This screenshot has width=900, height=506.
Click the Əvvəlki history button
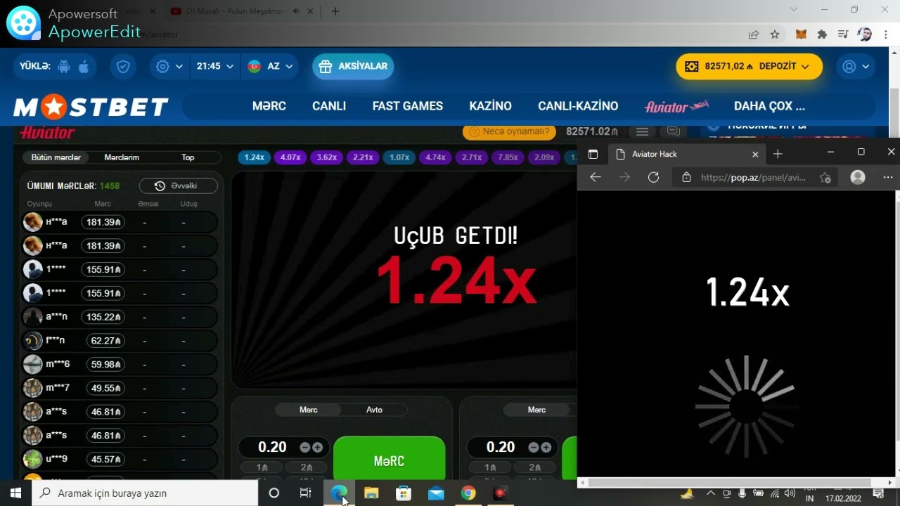point(179,186)
